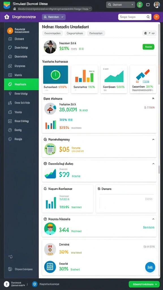
Task: Open the user avatar at the top right
Action: (157, 5)
